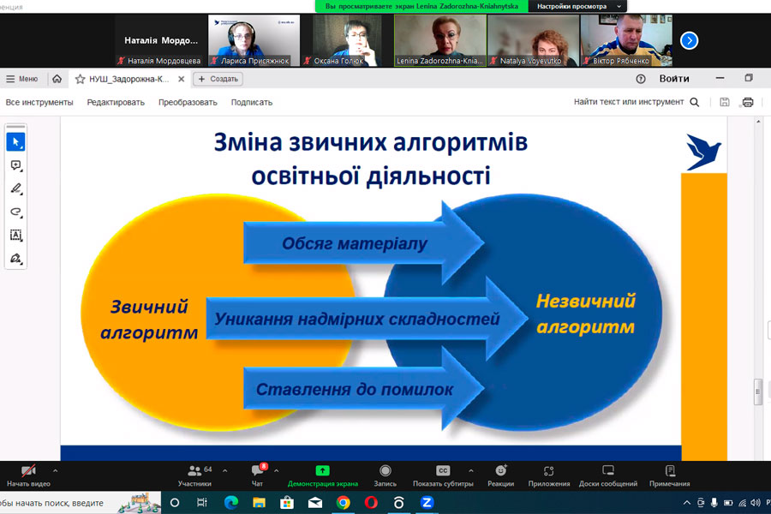Print the document using printer icon
The image size is (771, 514).
pos(748,102)
